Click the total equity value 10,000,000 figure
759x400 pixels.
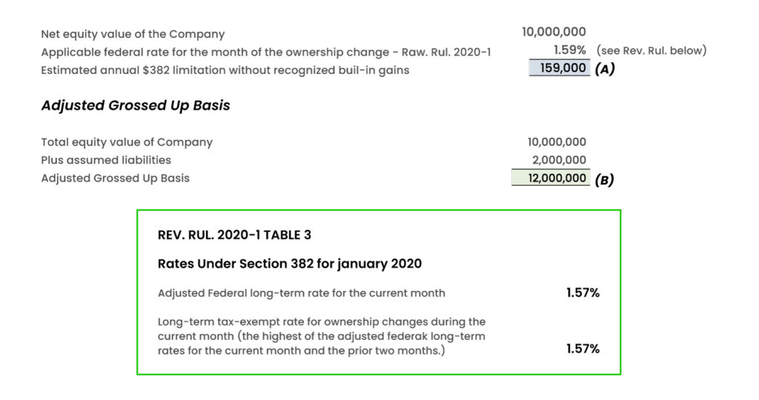[x=557, y=142]
